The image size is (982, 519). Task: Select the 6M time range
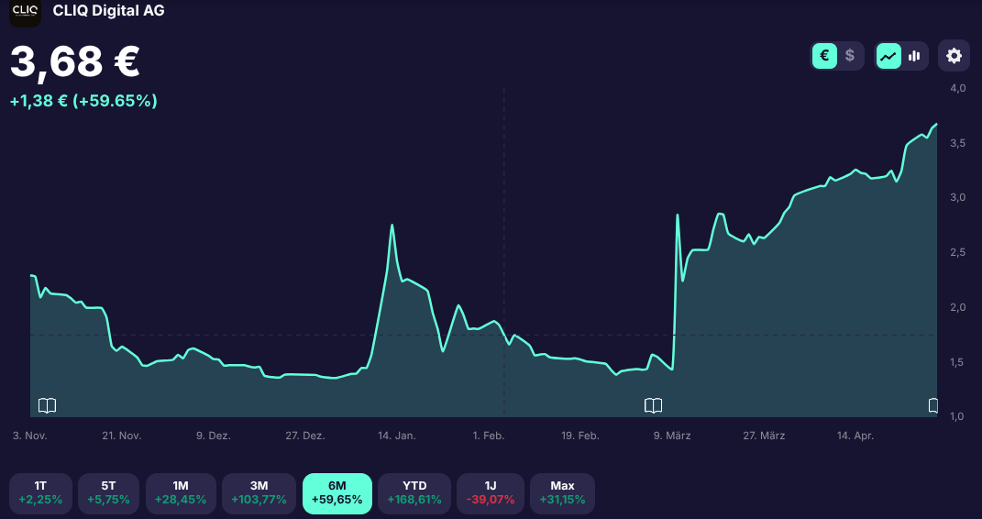[x=337, y=493]
